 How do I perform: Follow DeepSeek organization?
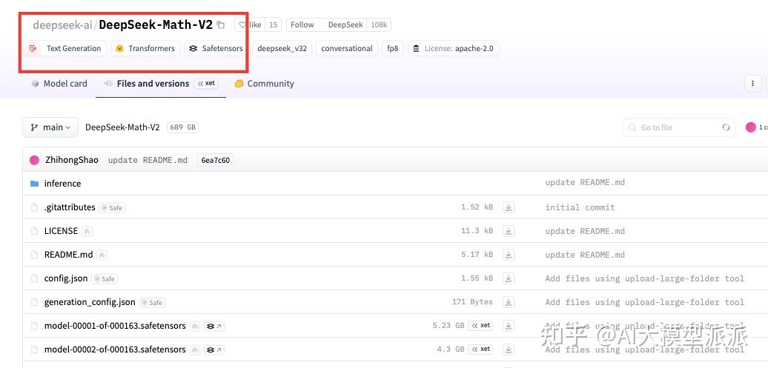302,25
